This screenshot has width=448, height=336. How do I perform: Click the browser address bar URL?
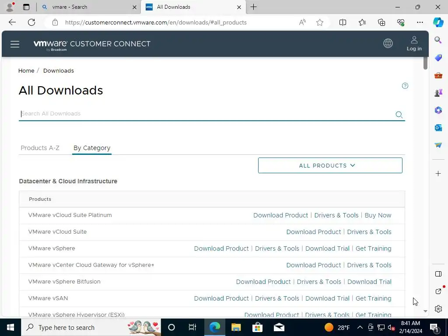[156, 22]
